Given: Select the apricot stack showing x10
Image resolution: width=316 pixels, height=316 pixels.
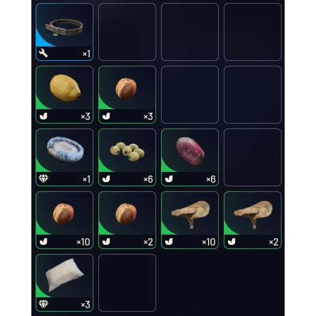Looking at the screenshot, I should 65,220.
